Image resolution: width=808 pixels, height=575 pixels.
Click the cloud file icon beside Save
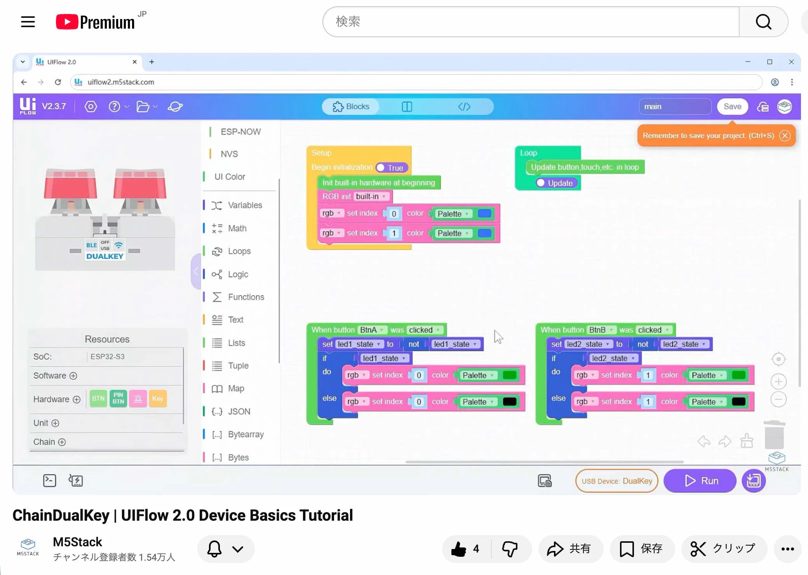tap(763, 106)
